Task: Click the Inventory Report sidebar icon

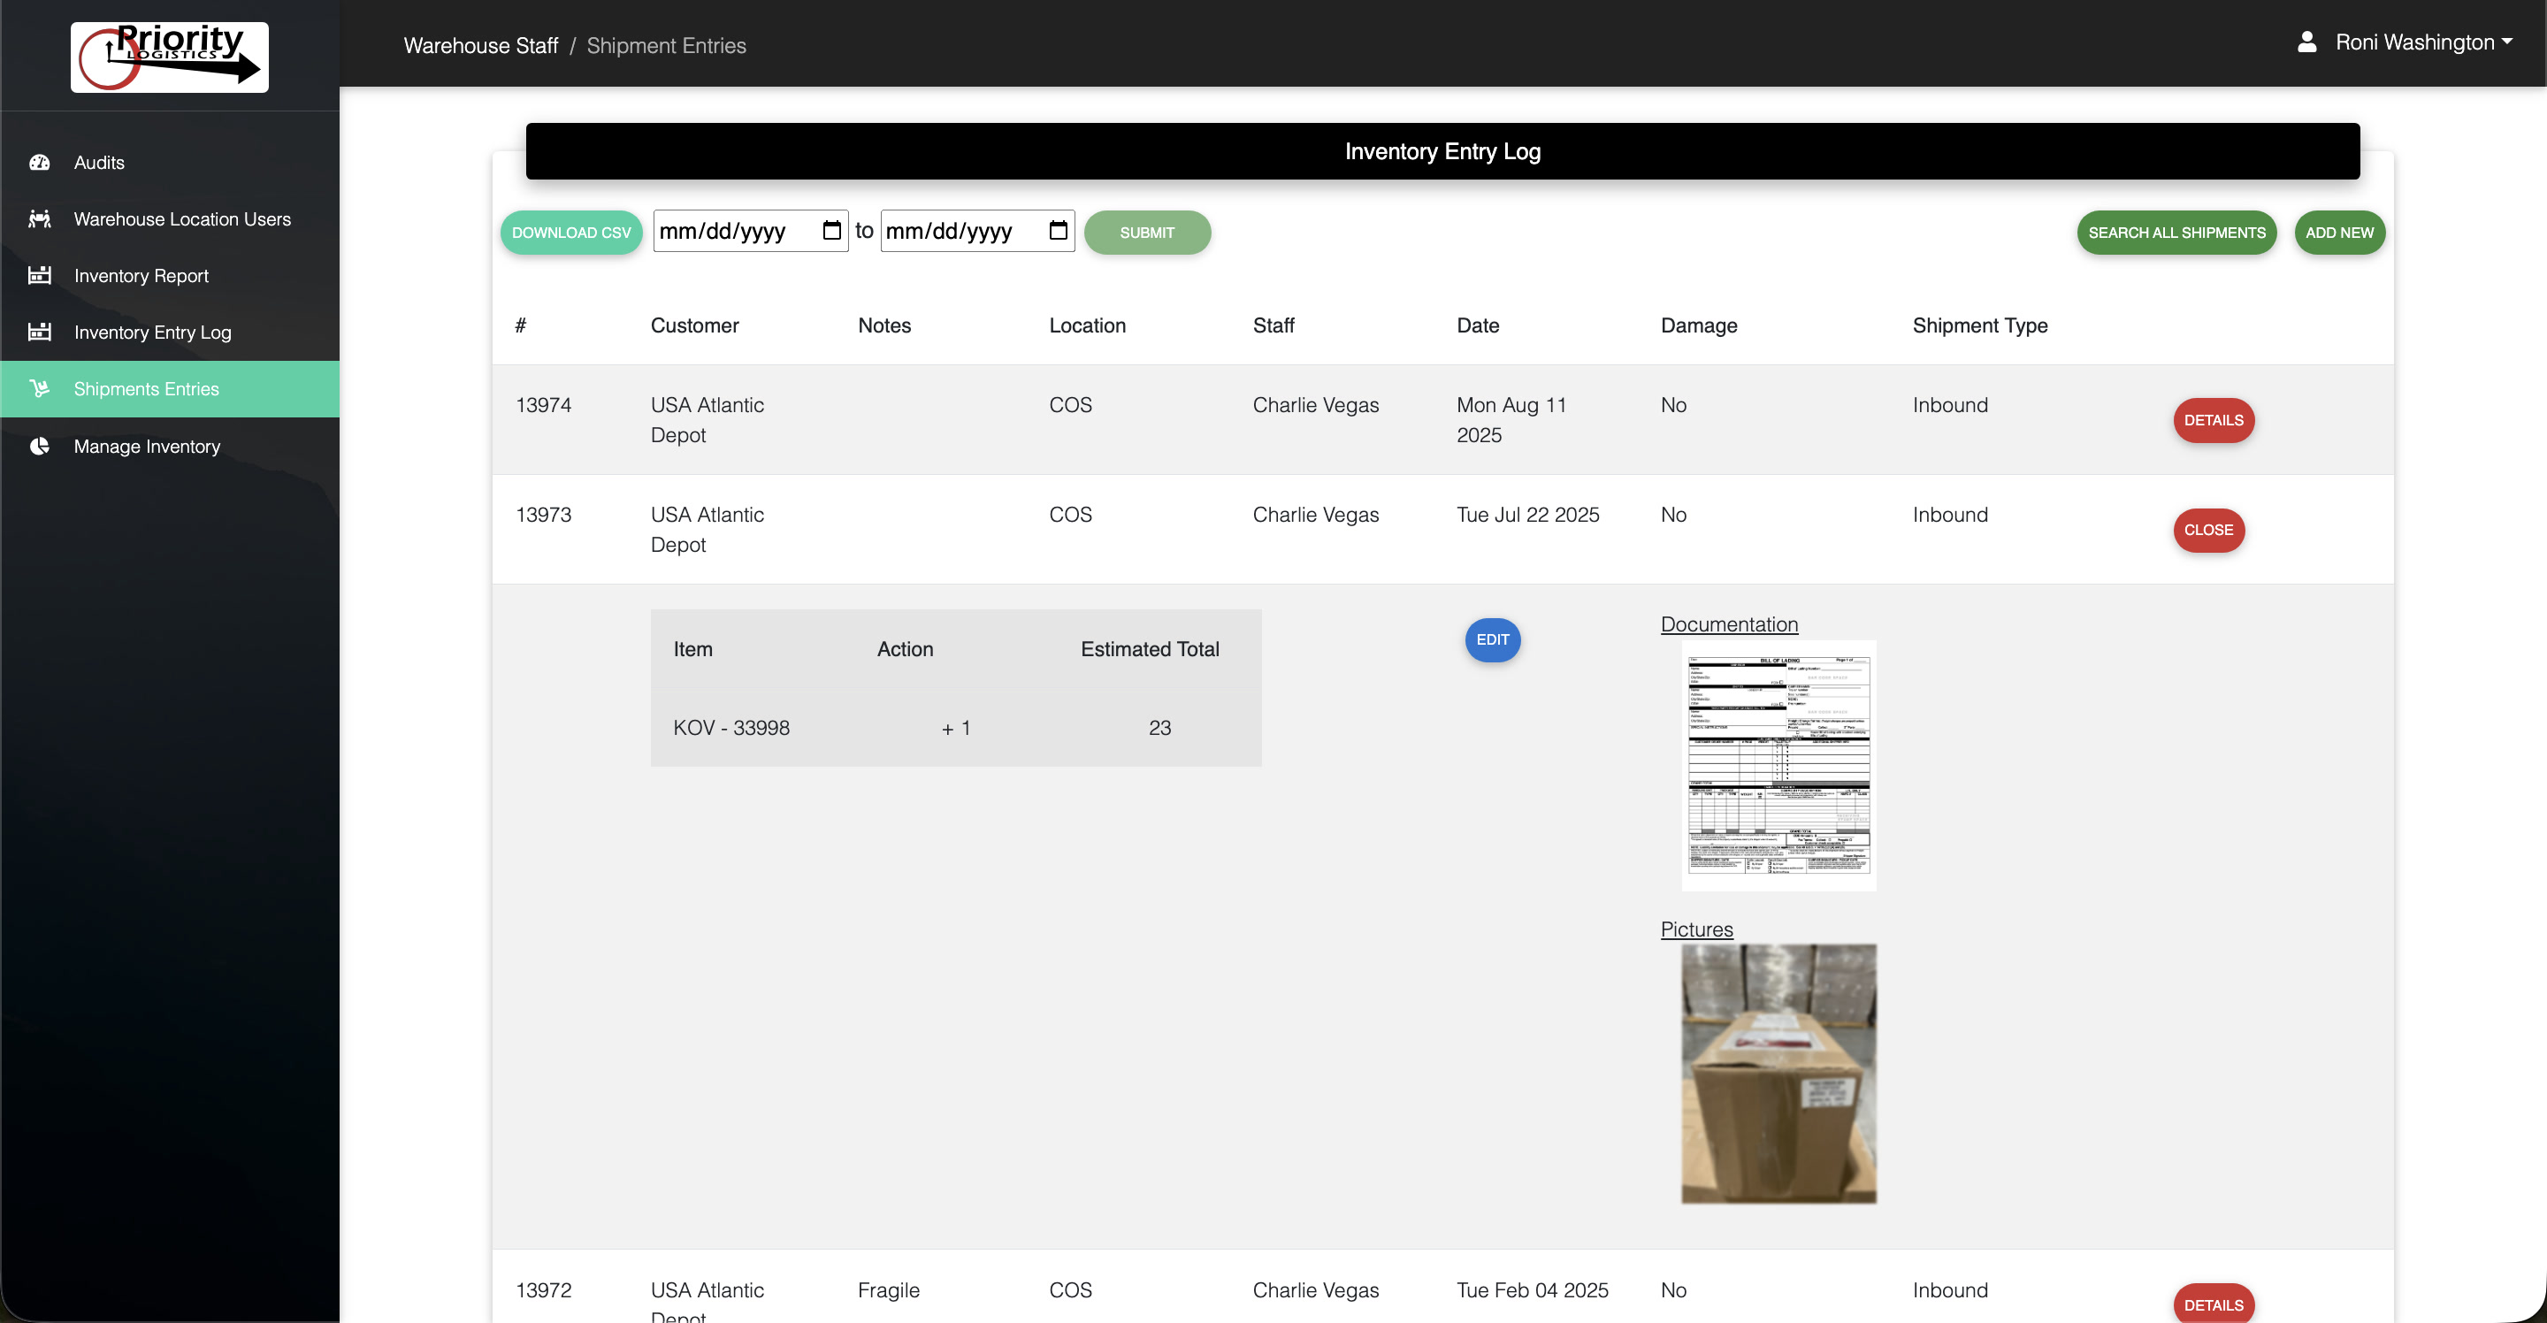Action: 40,275
